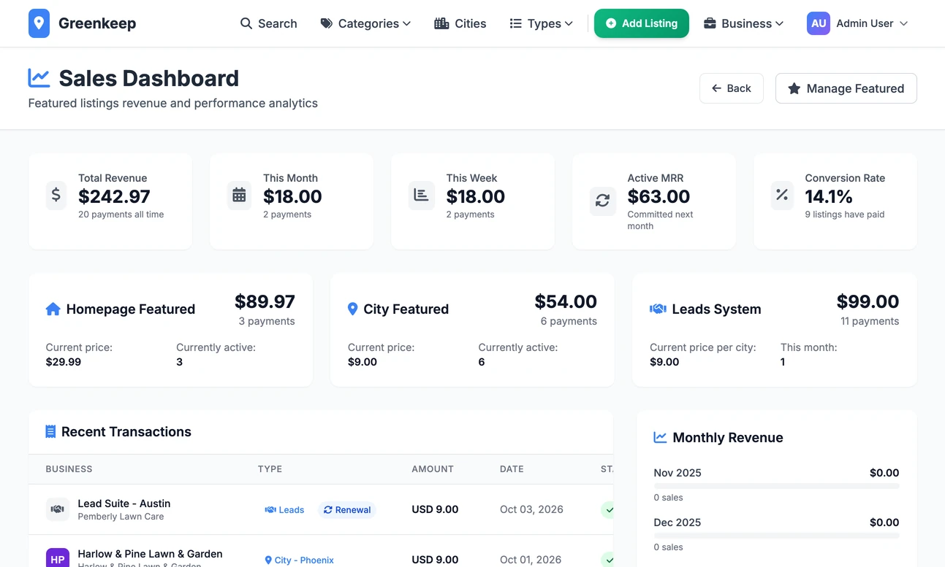Screen dimensions: 945x567
Task: Click the refresh icon beside Active MRR
Action: pos(602,201)
